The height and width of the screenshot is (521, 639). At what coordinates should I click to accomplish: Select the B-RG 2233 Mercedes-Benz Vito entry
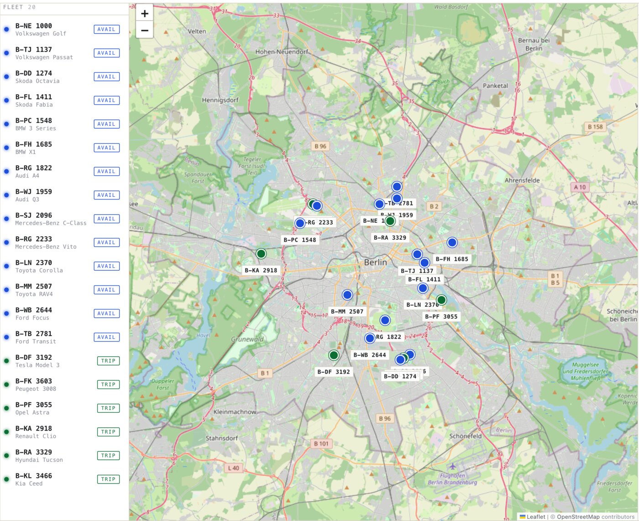pos(64,242)
